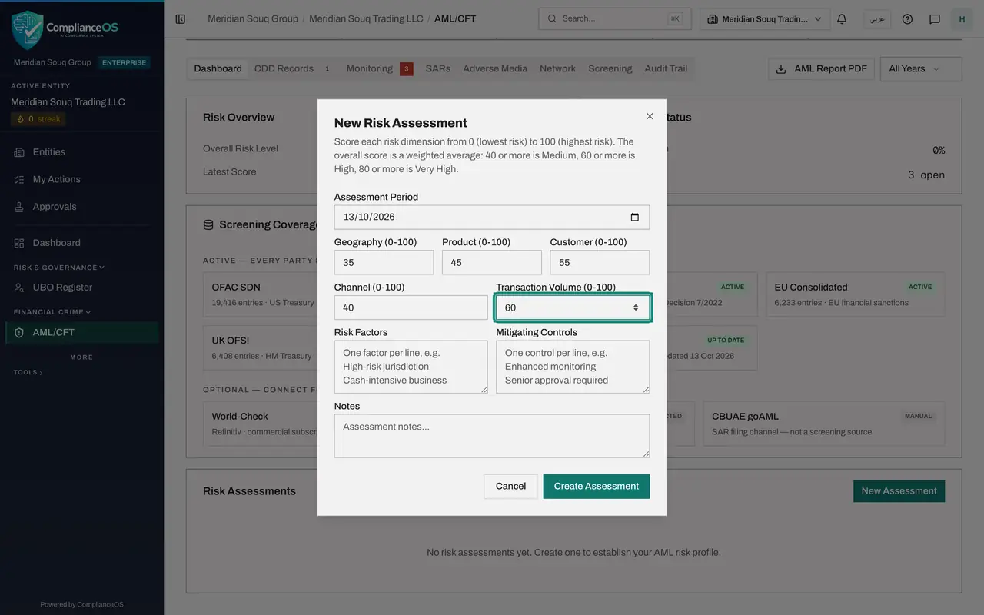984x615 pixels.
Task: Open the notifications bell
Action: click(842, 18)
